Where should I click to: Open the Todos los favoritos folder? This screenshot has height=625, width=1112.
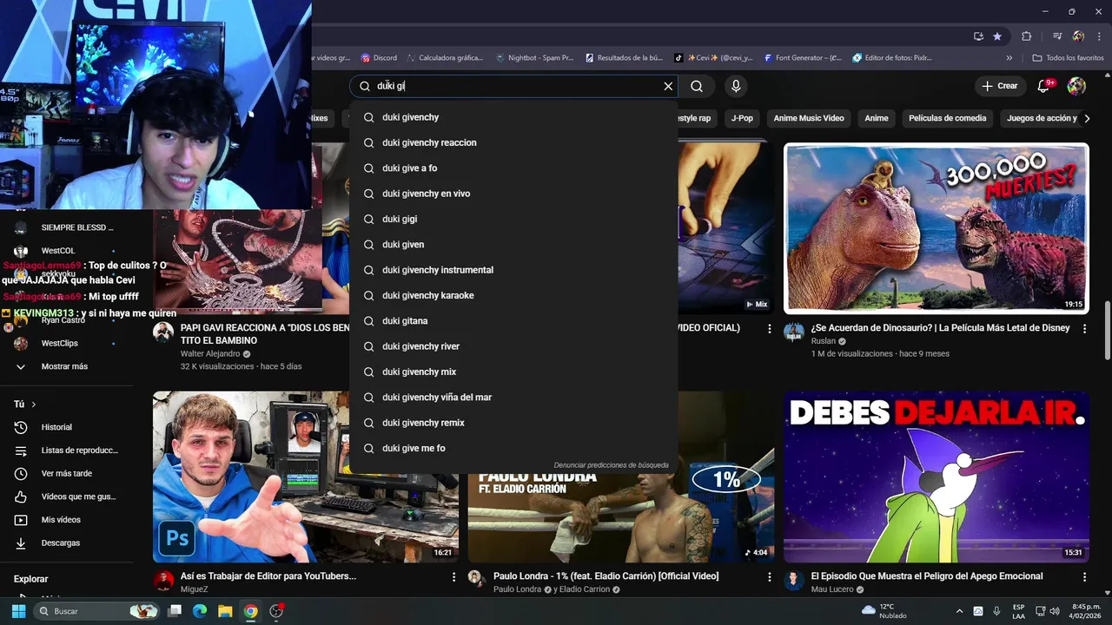point(1068,58)
